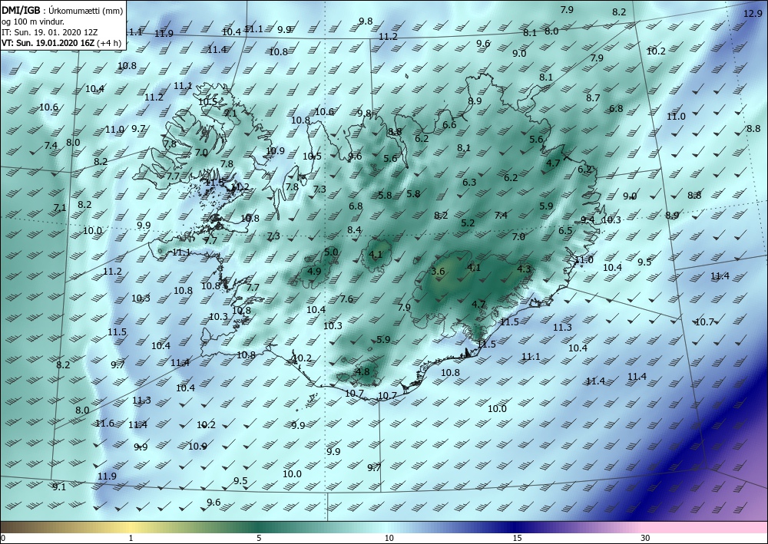Click the 12.9 value in the corner
This screenshot has height=544, width=768.
click(753, 13)
